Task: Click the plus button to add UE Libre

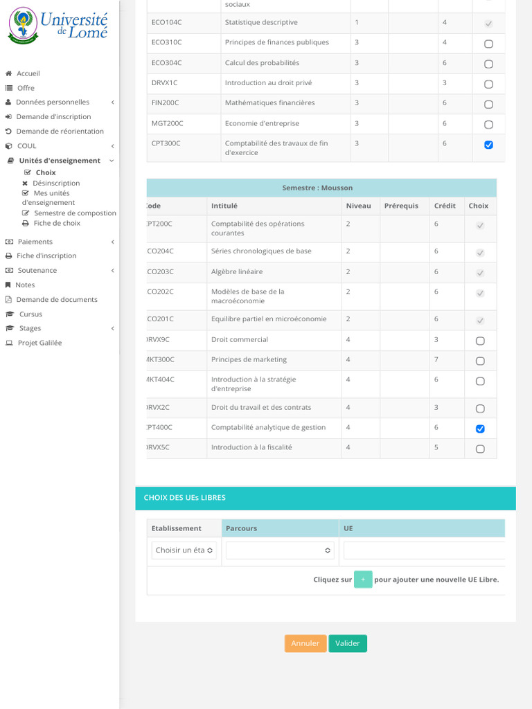Action: (x=363, y=580)
